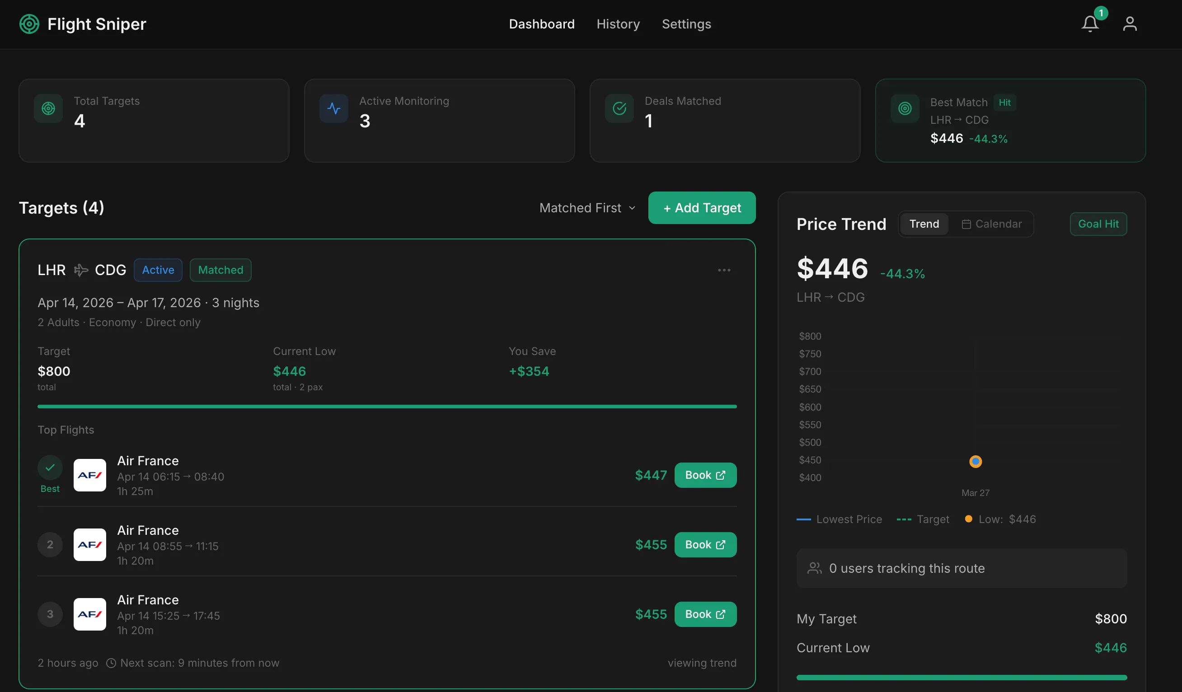Click the calendar icon in Price Trend
Viewport: 1182px width, 692px height.
966,224
